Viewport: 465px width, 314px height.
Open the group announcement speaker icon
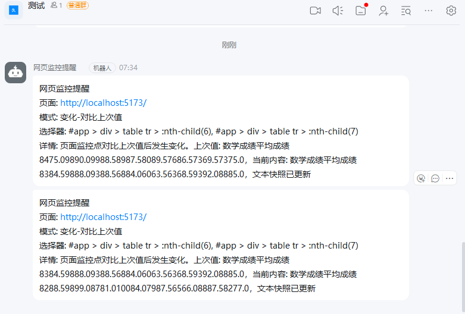[338, 11]
